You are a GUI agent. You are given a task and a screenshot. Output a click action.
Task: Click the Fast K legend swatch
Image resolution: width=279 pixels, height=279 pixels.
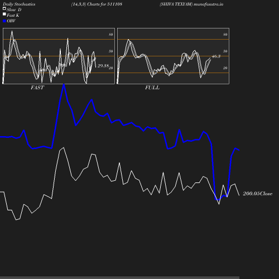[4, 14]
